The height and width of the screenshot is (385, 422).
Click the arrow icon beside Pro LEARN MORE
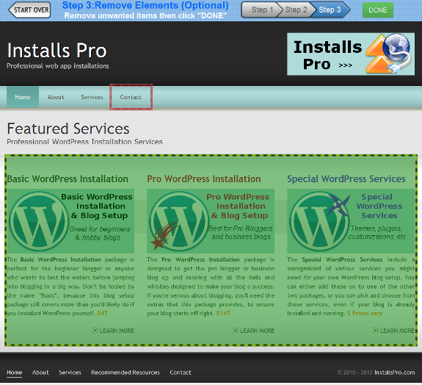point(235,331)
